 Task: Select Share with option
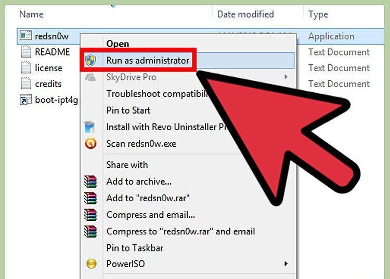127,165
